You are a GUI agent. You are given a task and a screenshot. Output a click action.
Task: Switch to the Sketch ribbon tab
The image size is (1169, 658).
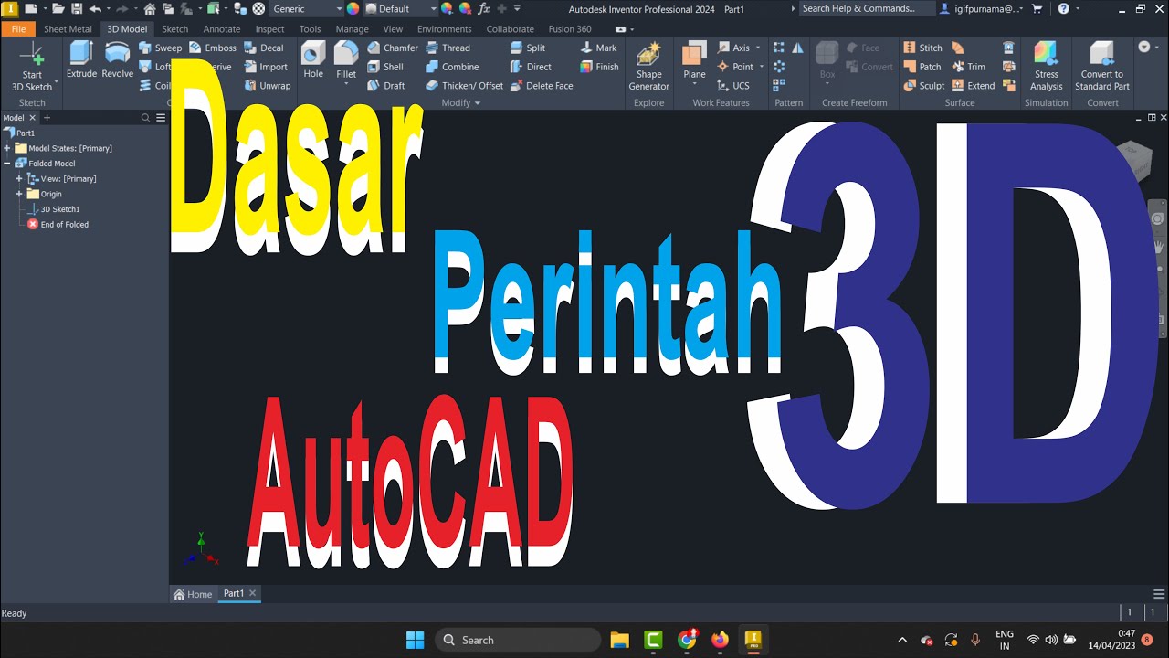tap(174, 29)
